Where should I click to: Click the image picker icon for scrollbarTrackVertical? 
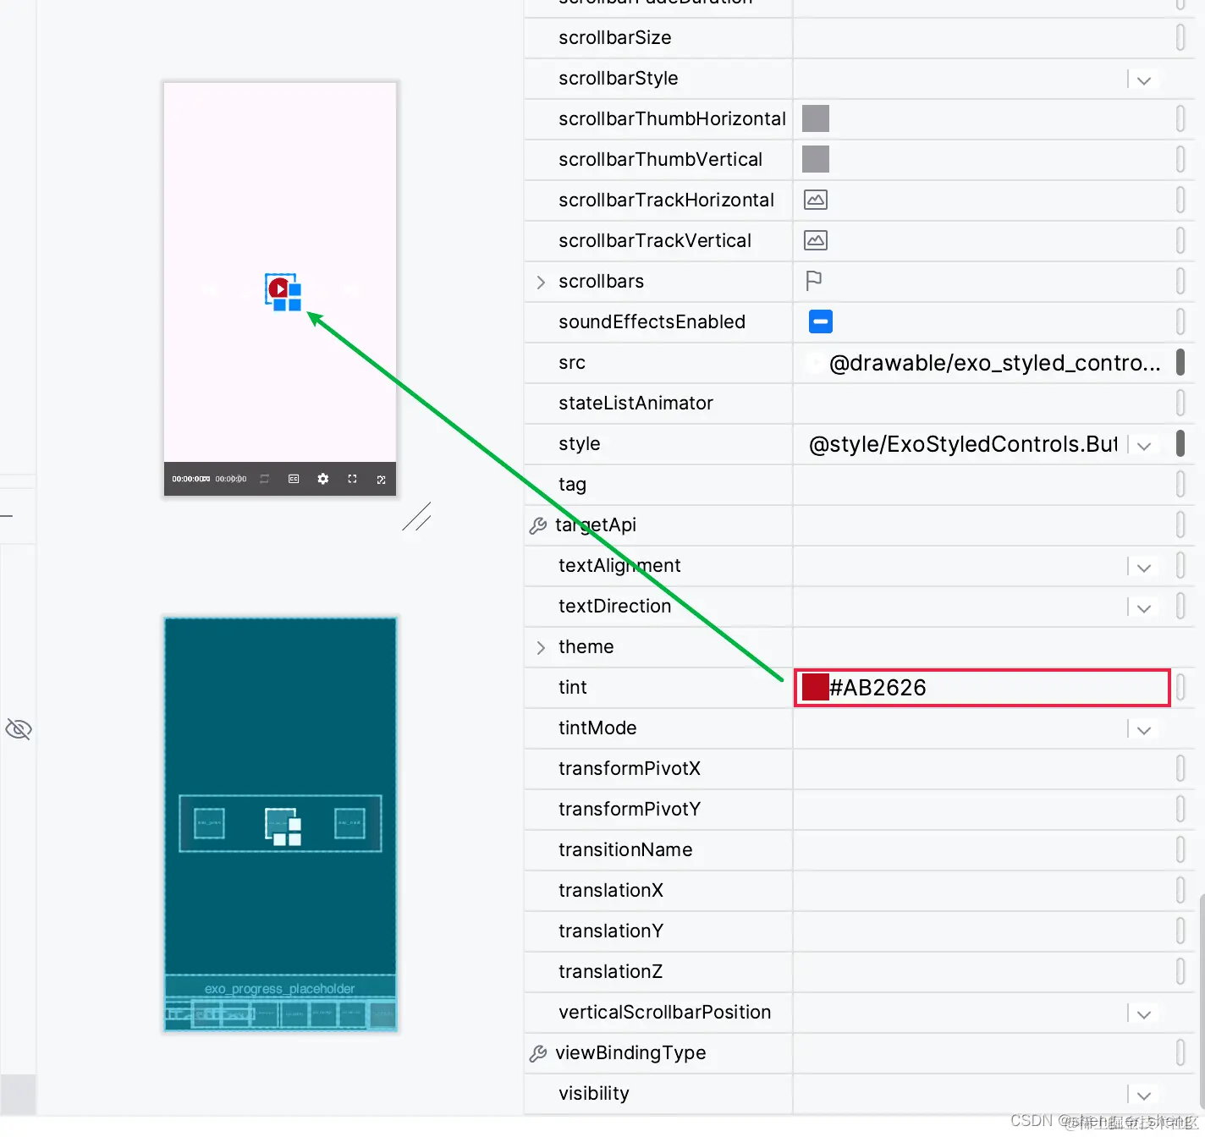(814, 240)
